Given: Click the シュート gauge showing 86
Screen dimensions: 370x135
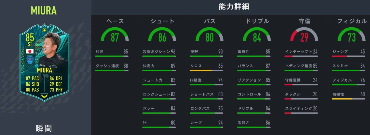Looking at the screenshot, I should [162, 35].
